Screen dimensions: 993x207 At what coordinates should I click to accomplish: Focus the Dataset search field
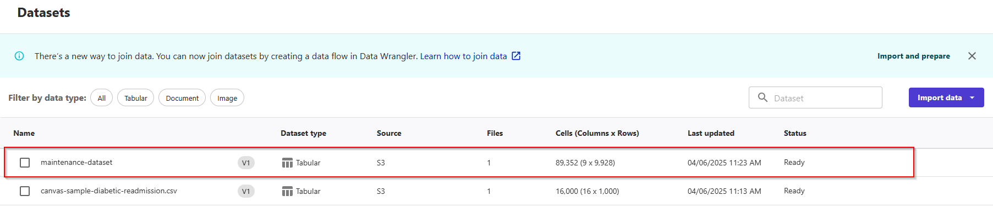click(815, 97)
